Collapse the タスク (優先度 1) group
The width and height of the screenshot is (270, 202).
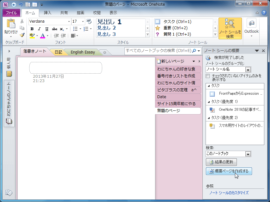tap(209, 102)
